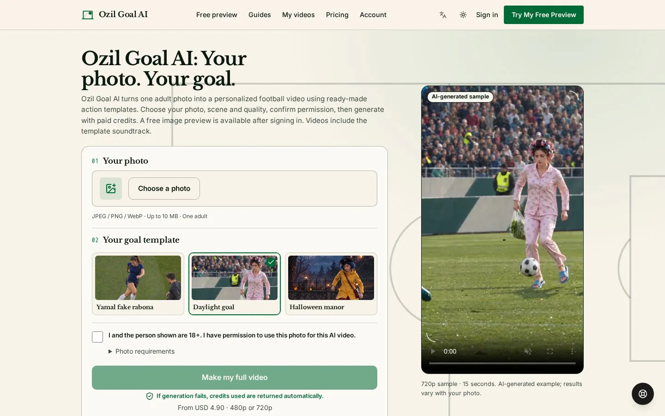Click the video progress seek bar
This screenshot has width=665, height=416.
coord(502,363)
